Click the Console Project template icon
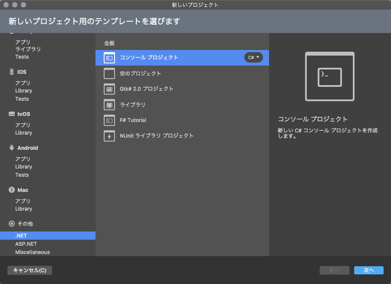The height and width of the screenshot is (284, 391). pos(109,58)
